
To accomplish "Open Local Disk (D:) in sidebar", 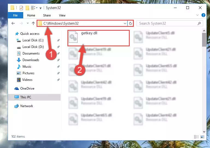I will tap(33, 47).
